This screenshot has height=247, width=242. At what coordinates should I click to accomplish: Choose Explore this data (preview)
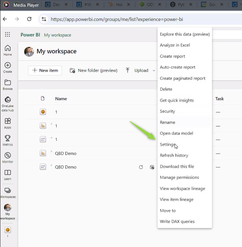click(x=185, y=34)
